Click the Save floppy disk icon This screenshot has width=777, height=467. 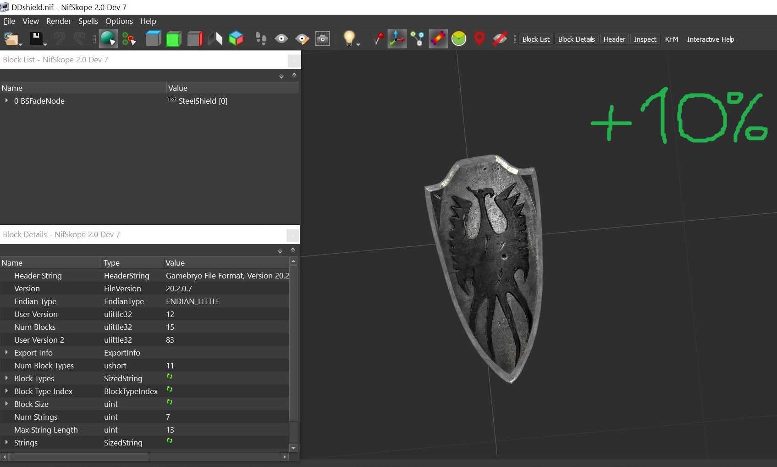coord(36,39)
